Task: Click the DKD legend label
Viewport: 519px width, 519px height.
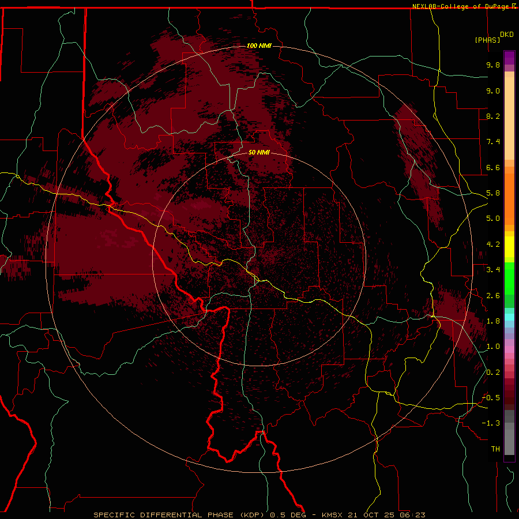Action: point(507,35)
